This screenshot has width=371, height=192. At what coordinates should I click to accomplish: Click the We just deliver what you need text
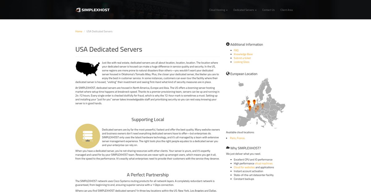[243, 154]
